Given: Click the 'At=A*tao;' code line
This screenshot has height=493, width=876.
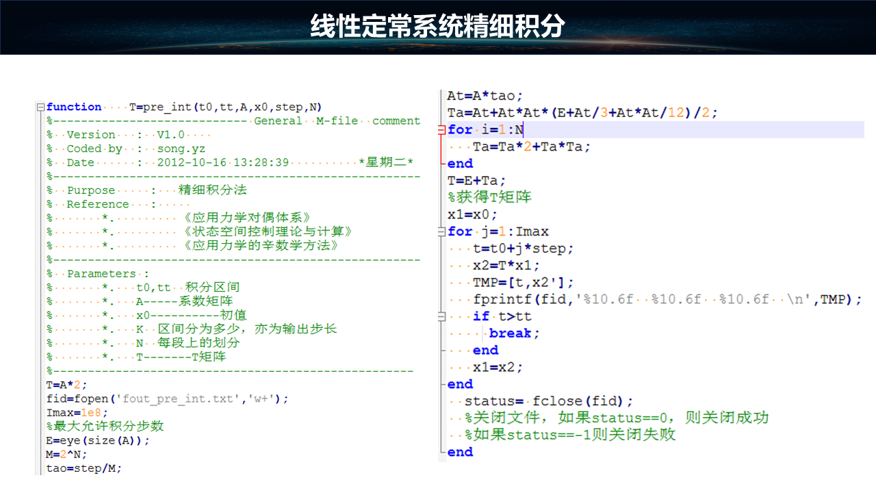Looking at the screenshot, I should [485, 96].
